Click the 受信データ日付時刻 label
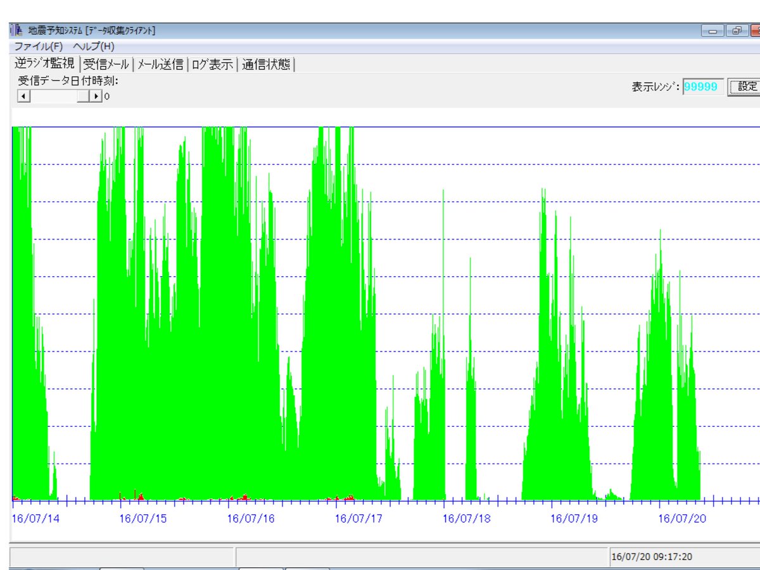This screenshot has height=570, width=760. (x=68, y=81)
